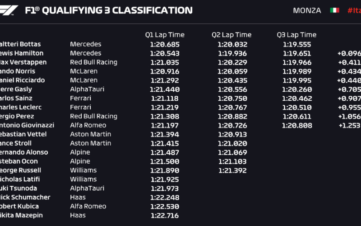Click the F1 logo icon
Screen dimensions: 361x226
point(9,10)
